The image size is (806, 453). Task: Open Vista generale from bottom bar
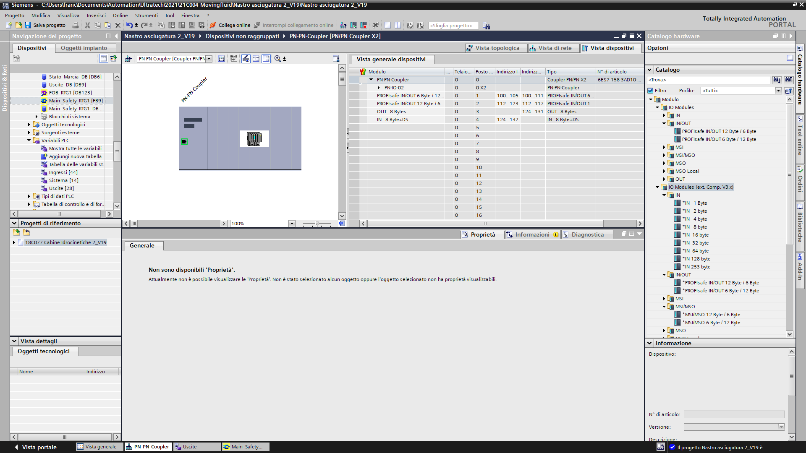[x=99, y=447]
